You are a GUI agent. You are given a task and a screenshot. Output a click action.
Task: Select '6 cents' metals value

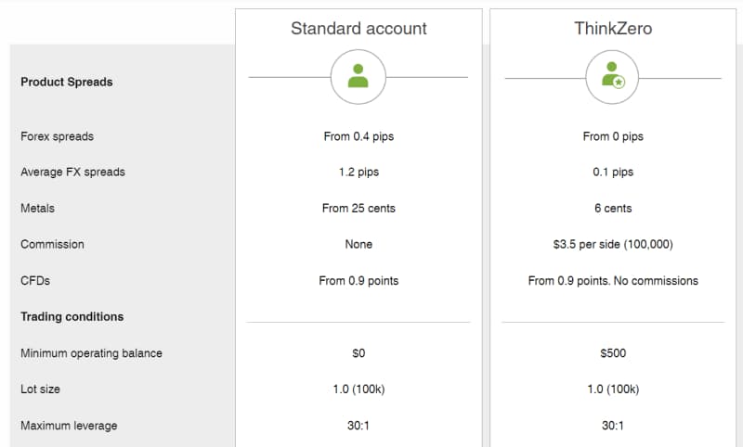tap(613, 208)
